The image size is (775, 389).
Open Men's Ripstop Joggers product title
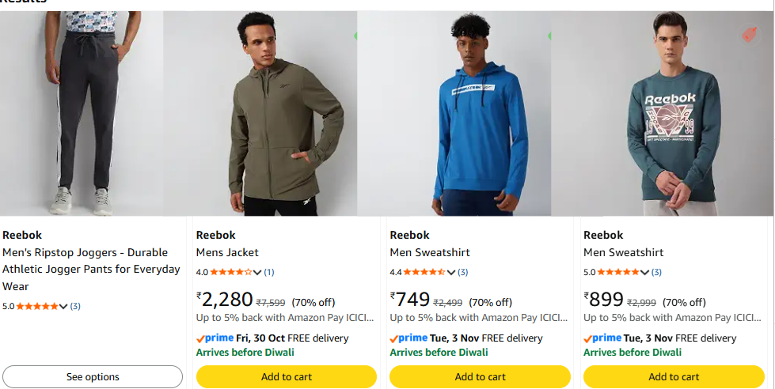click(x=92, y=269)
